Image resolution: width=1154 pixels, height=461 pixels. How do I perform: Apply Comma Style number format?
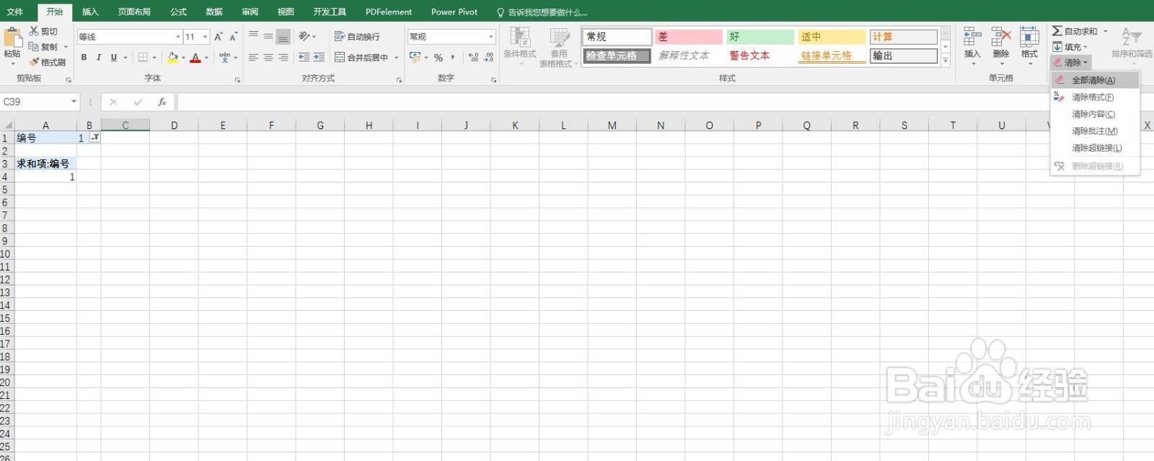(x=453, y=57)
